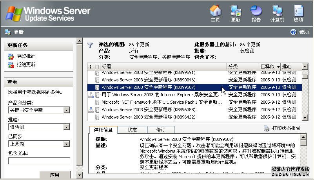314x180 pixels.
Task: Click the 安全更新程序 category cell in .NET Framework row
Action: [242, 102]
